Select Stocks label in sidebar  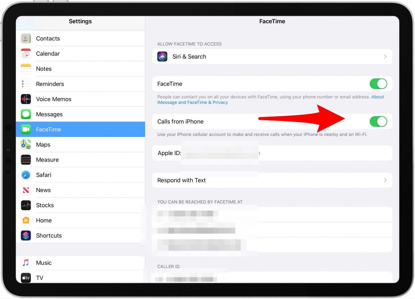(45, 205)
